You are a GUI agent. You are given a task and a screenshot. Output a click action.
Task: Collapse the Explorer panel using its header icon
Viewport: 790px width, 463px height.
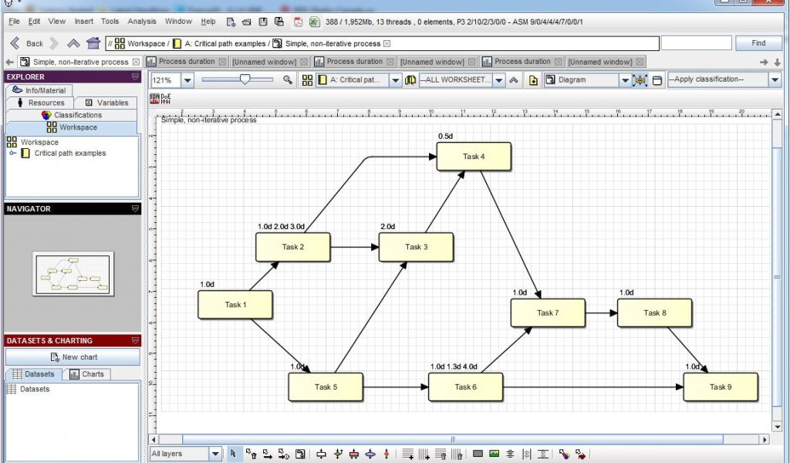[135, 77]
